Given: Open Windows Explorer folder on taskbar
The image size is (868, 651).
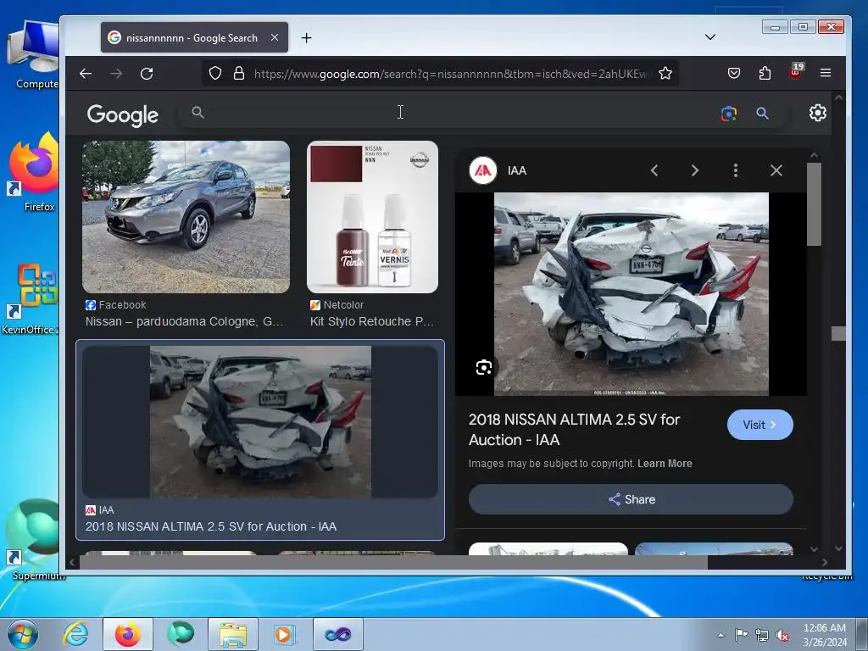Looking at the screenshot, I should click(x=233, y=634).
